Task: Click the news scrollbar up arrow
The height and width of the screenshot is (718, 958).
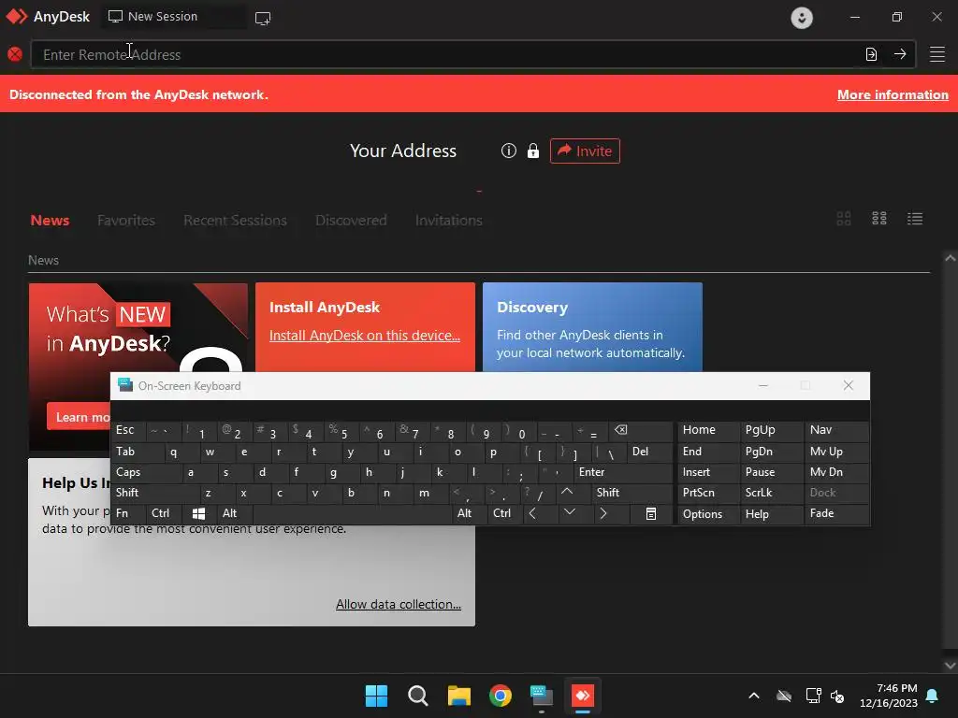Action: pyautogui.click(x=951, y=258)
